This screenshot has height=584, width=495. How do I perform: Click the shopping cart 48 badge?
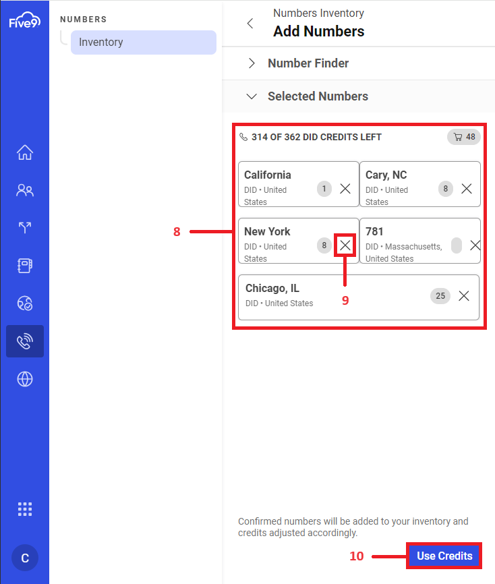[x=464, y=137]
